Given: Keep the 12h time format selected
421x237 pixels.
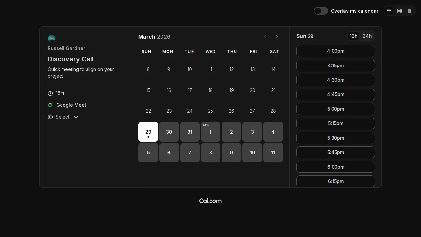Looking at the screenshot, I should (x=353, y=36).
